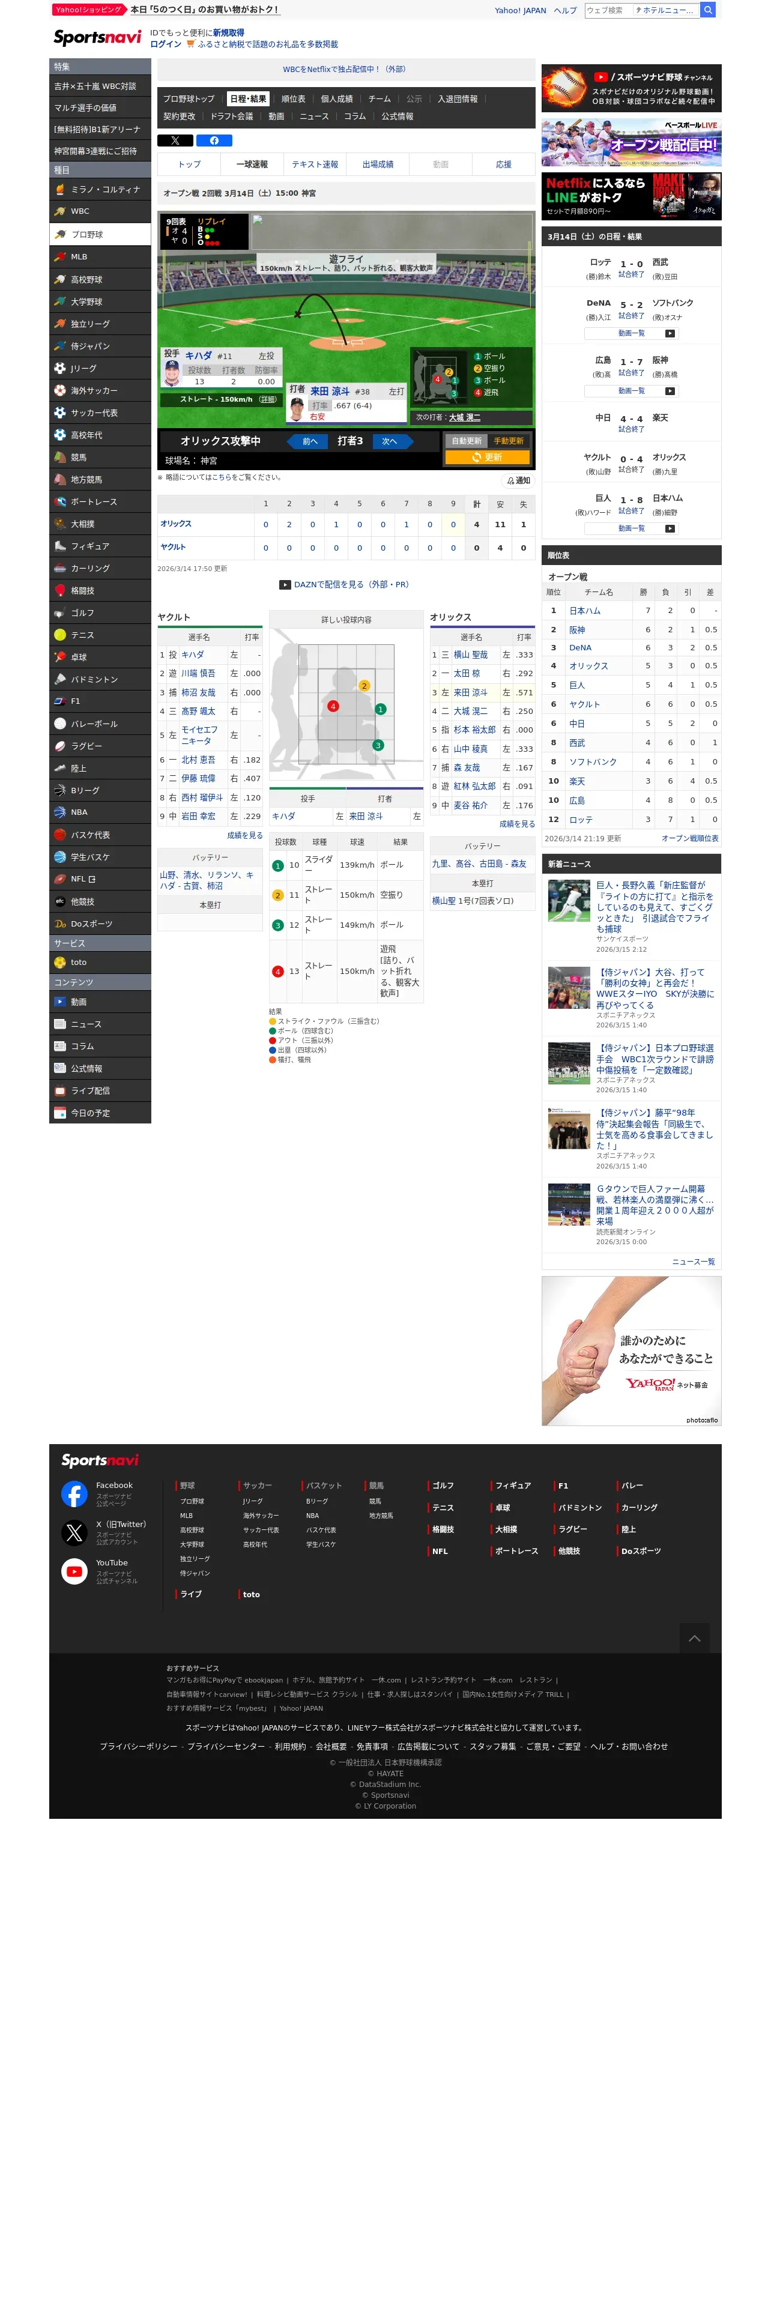Viewport: 771px width, 2313px height.
Task: Open the toto service in the sidebar
Action: point(100,963)
